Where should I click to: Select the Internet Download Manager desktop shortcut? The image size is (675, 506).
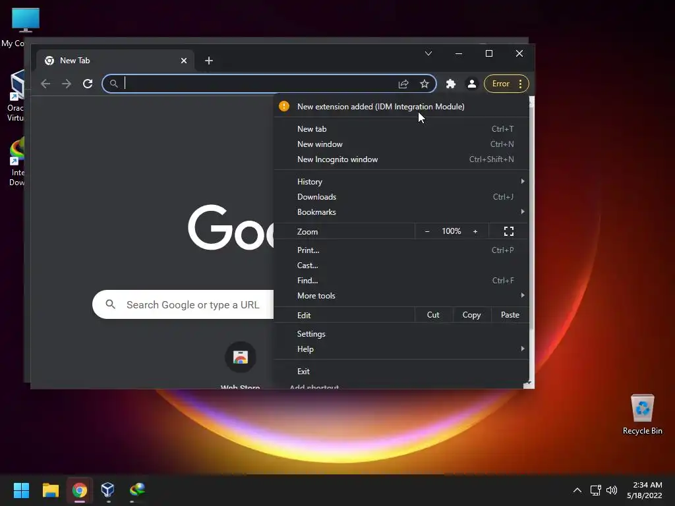click(16, 161)
